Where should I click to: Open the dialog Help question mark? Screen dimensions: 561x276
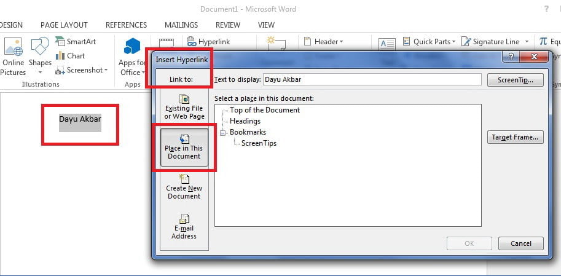(511, 57)
